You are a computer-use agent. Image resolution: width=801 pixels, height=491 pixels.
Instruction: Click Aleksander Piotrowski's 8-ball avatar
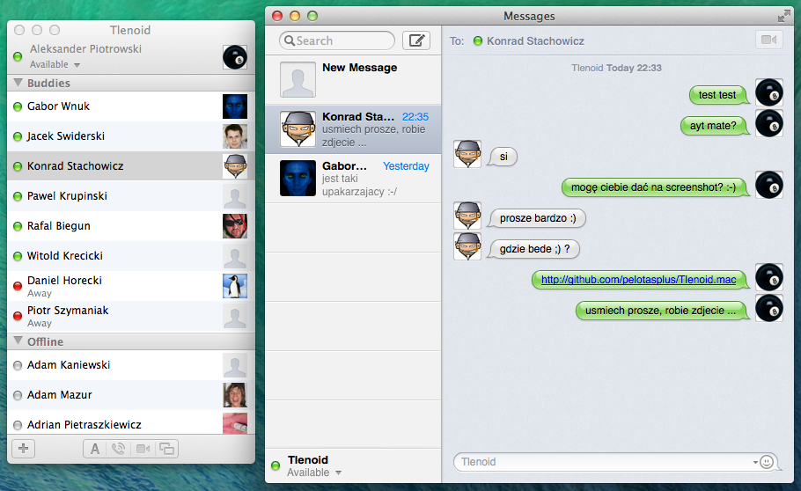tap(235, 57)
